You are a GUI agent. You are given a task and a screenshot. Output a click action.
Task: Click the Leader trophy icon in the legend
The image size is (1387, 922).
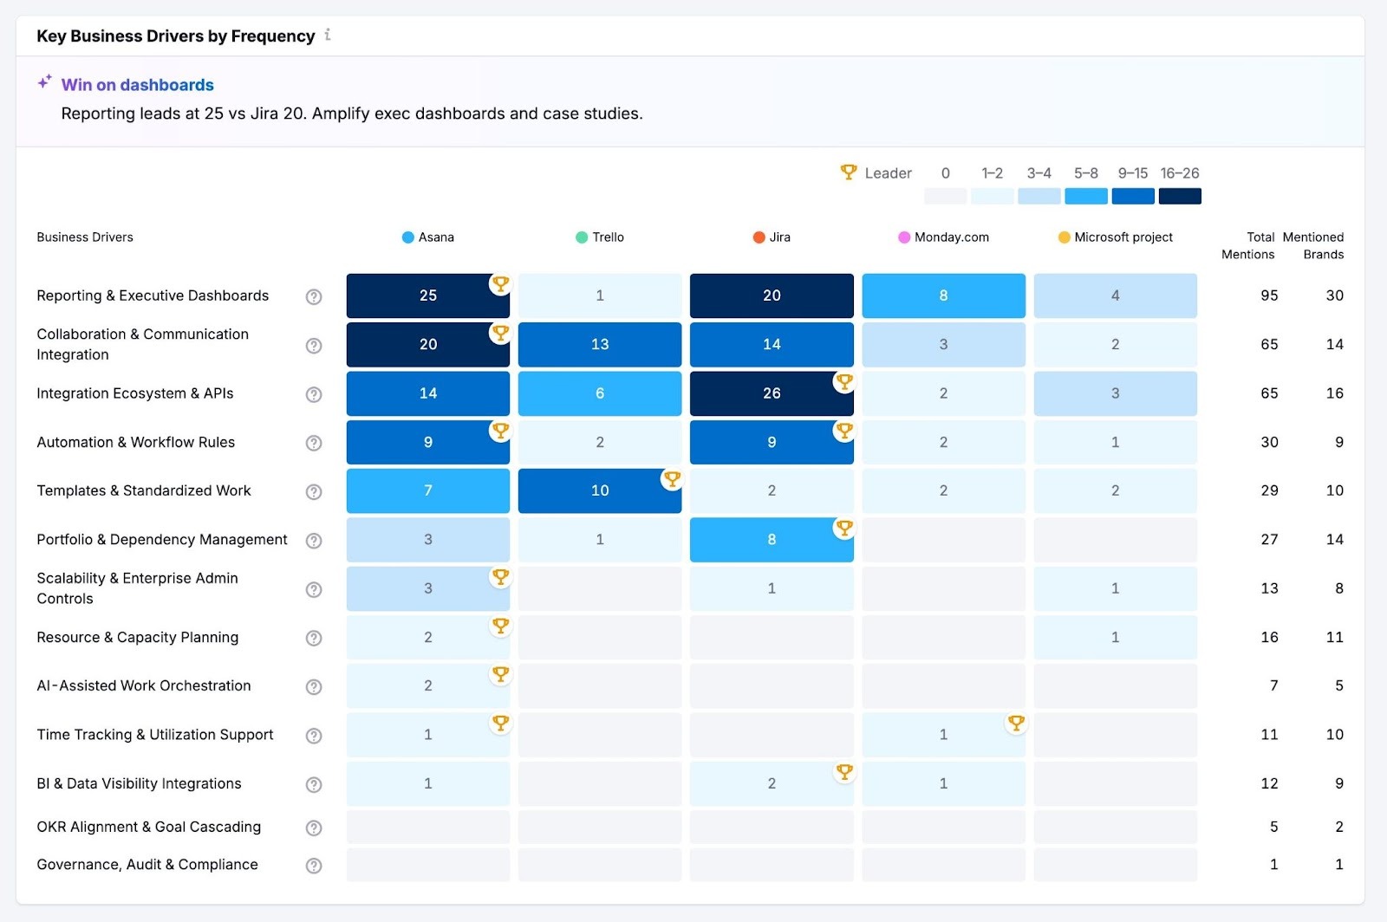coord(848,172)
